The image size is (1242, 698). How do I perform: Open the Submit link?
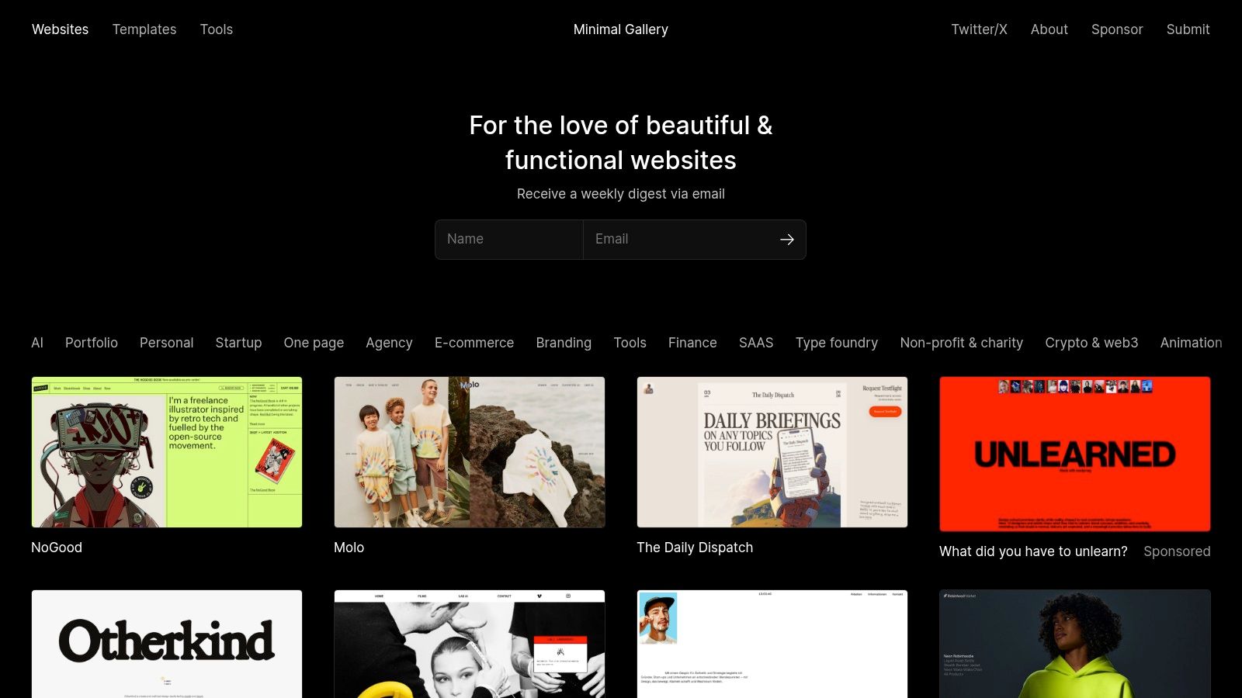pos(1188,29)
